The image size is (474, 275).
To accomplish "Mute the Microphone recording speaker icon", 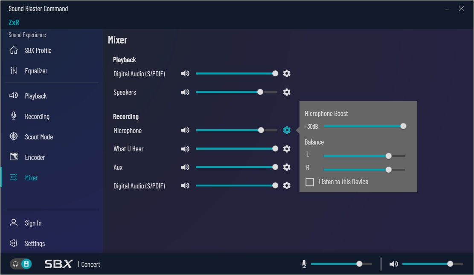I will tap(185, 130).
